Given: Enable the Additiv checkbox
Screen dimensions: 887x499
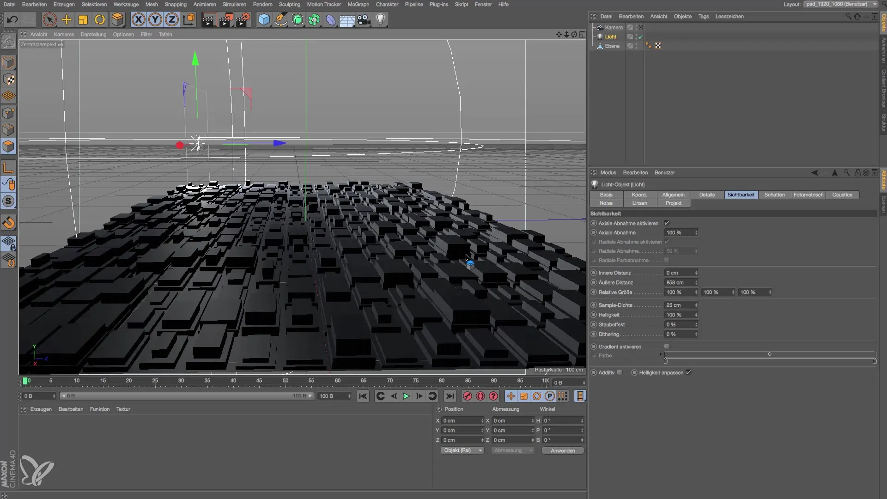Looking at the screenshot, I should [620, 372].
